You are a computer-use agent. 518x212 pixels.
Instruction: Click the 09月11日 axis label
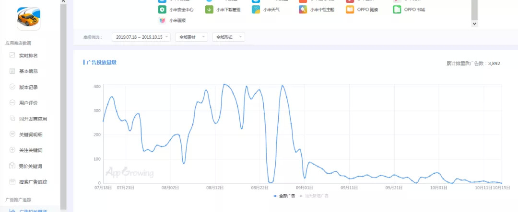[349, 188]
